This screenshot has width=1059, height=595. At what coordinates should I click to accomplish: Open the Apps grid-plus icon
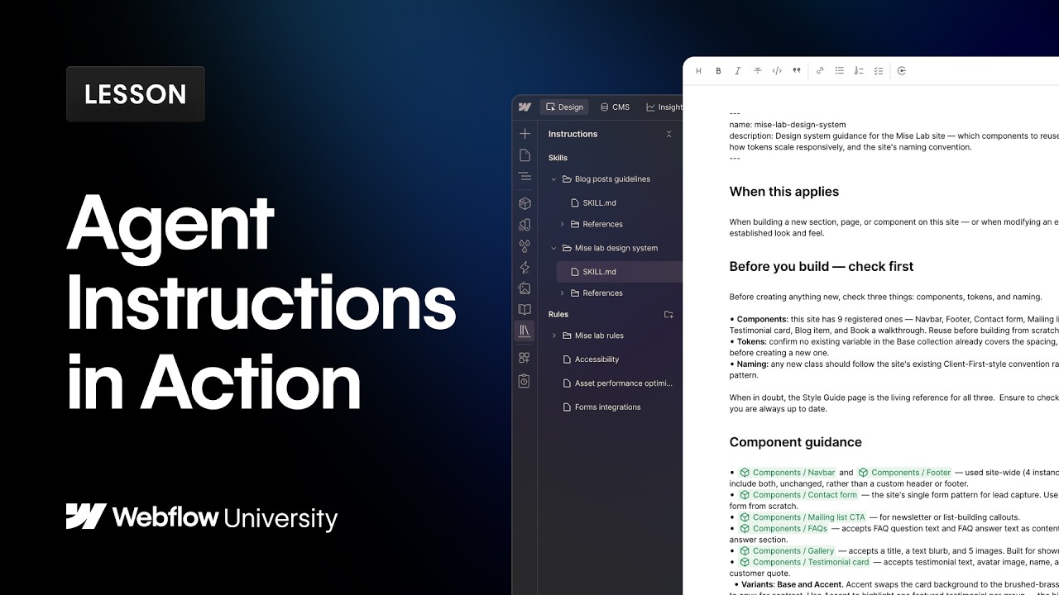(x=525, y=358)
